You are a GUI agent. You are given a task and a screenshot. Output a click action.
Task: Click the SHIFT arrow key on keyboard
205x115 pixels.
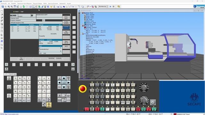pyautogui.click(x=15, y=100)
